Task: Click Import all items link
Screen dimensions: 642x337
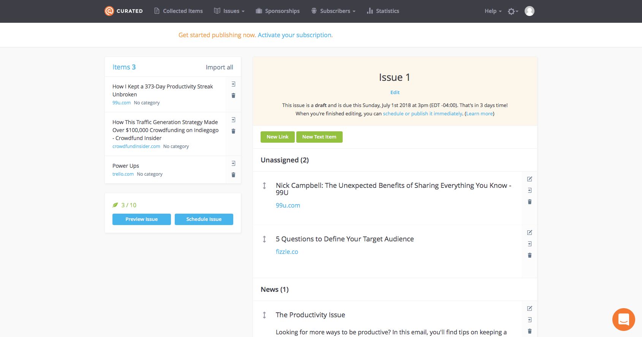Action: pyautogui.click(x=219, y=67)
